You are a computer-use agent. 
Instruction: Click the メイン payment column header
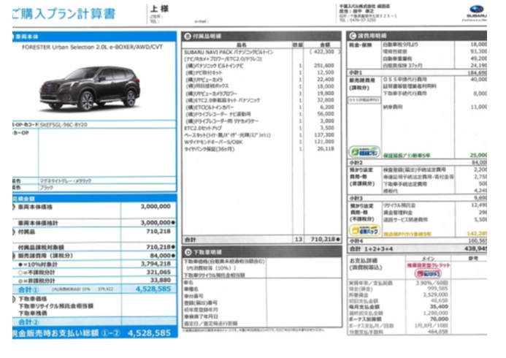click(x=428, y=259)
